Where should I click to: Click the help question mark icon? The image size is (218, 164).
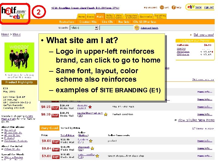(x=173, y=7)
